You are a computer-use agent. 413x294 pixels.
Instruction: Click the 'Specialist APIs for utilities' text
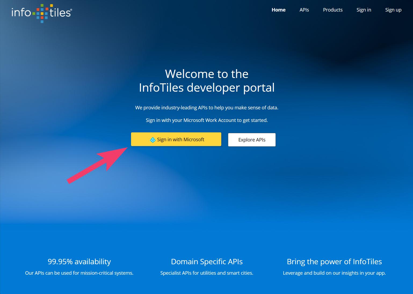[x=206, y=273]
